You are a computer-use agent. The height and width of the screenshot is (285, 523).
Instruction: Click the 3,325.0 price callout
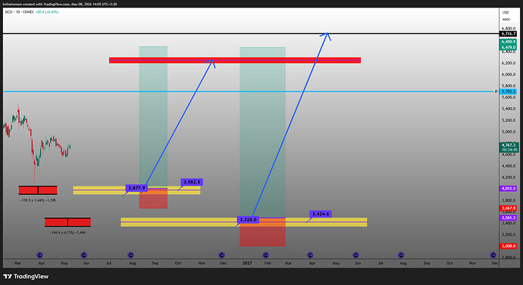(x=248, y=220)
